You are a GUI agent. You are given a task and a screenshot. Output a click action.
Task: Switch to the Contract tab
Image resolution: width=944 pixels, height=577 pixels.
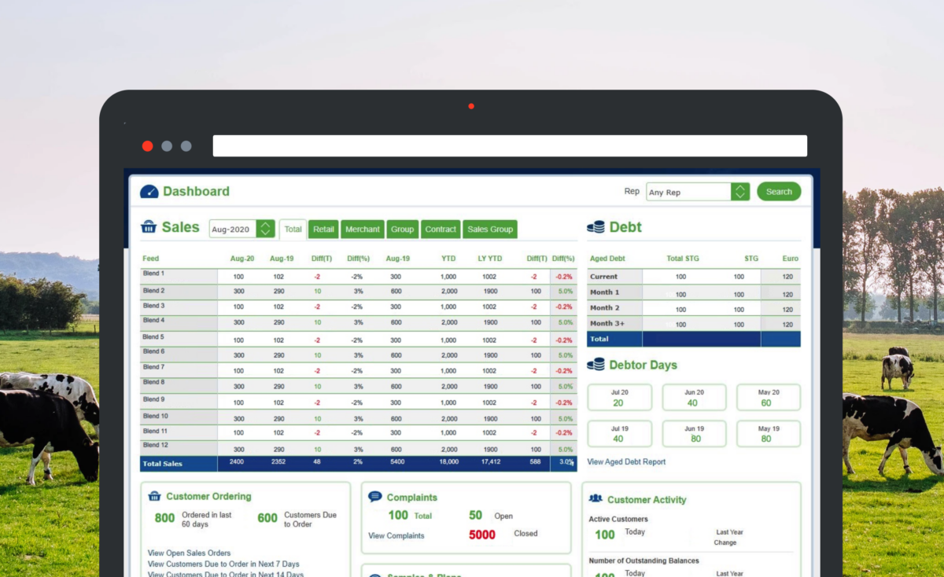[x=441, y=229]
